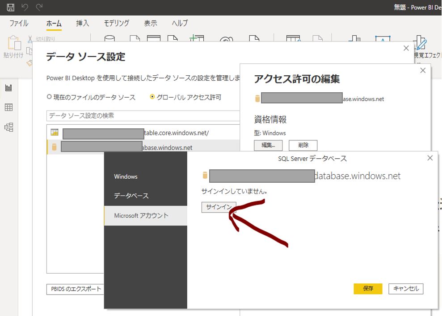This screenshot has width=442, height=316.
Task: Click the Save icon in title bar
Action: click(10, 7)
